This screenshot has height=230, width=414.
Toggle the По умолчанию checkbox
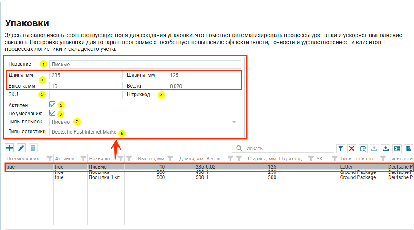pos(52,113)
